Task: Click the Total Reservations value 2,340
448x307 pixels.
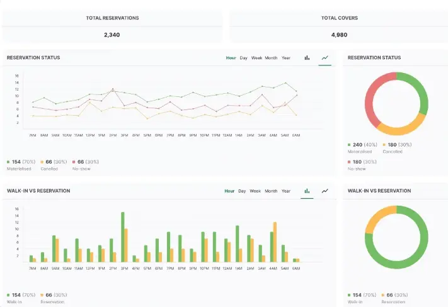Action: click(x=112, y=35)
